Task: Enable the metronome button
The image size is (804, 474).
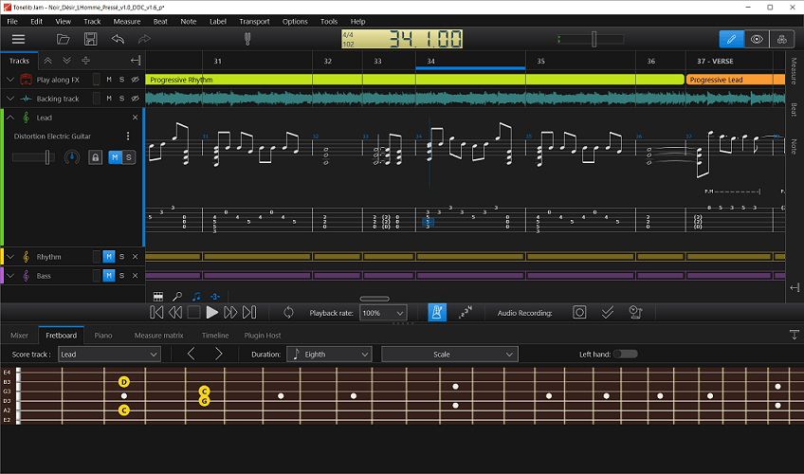Action: pos(437,312)
